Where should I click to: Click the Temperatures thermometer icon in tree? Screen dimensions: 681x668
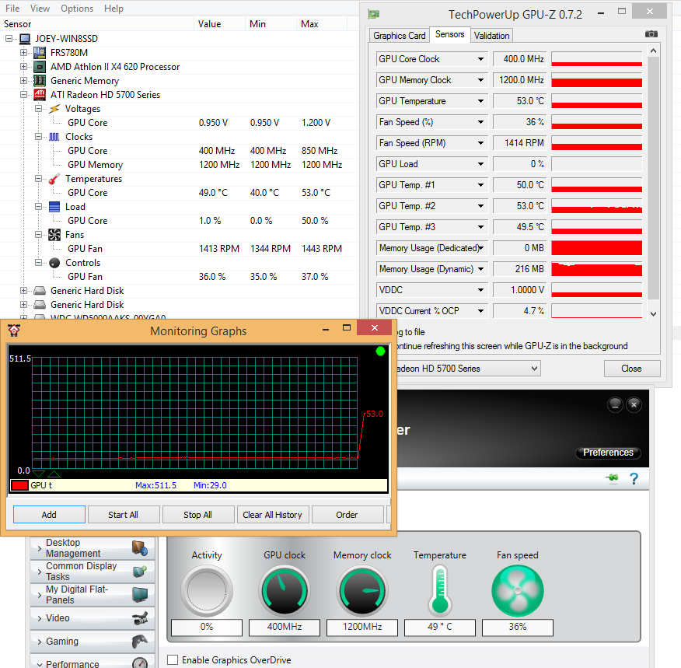(54, 179)
